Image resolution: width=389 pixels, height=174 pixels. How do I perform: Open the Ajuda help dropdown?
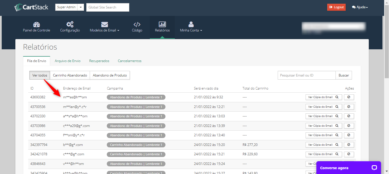tap(360, 7)
